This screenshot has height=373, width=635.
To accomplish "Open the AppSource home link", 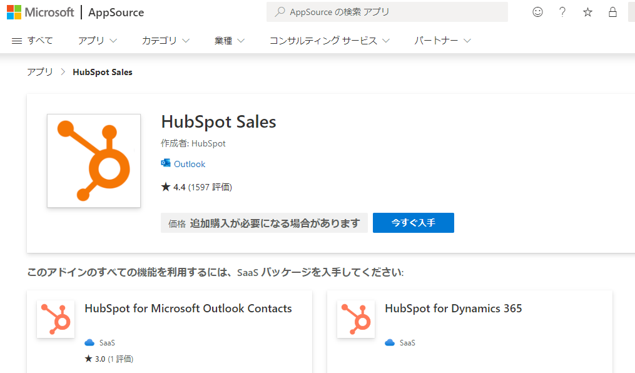I will tap(116, 13).
